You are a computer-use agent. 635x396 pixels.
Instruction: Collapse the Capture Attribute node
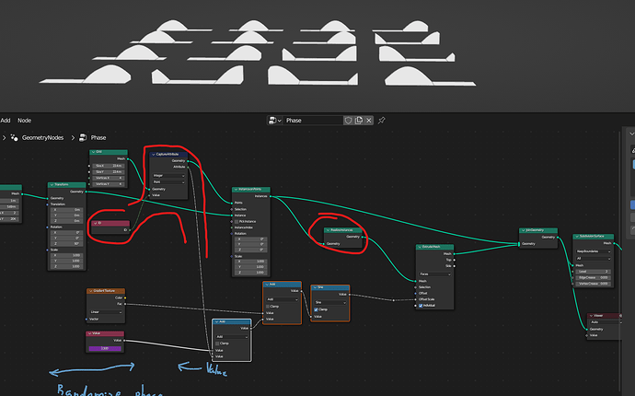(x=153, y=155)
